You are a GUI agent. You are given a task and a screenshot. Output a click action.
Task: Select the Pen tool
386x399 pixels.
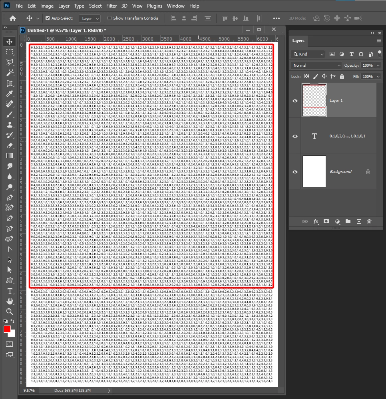point(10,197)
